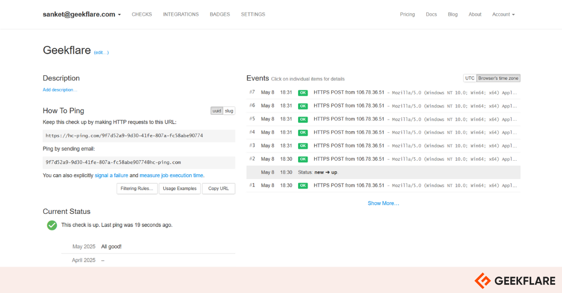Open event #1 ping details
Viewport: 562px width, 293px height.
383,186
